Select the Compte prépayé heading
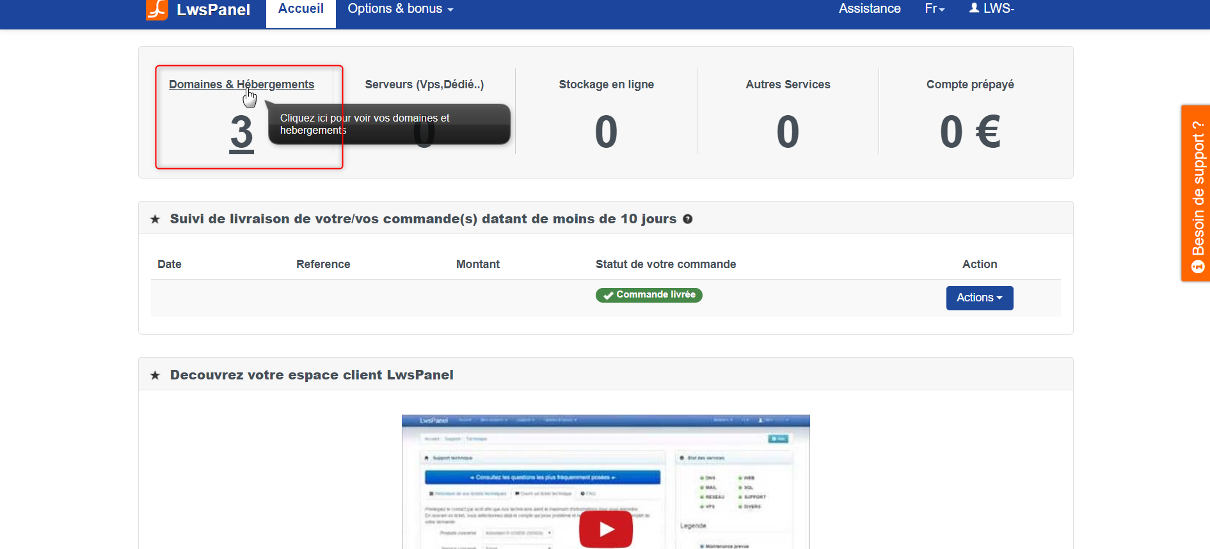The height and width of the screenshot is (549, 1210). 970,84
